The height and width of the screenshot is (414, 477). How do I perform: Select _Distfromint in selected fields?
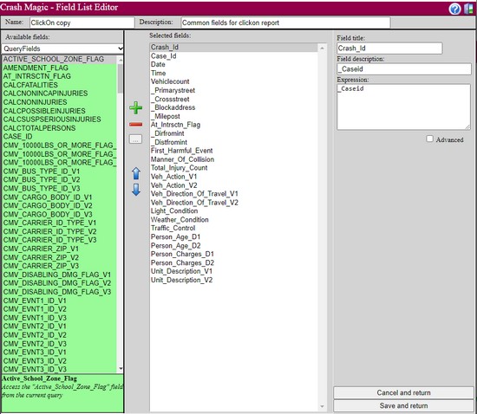pos(233,142)
